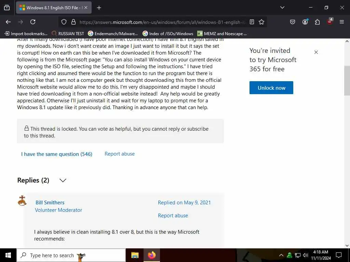Open taskbar clock showing 4:18 AM
Viewport: 350px width, 262px height.
pos(321,255)
